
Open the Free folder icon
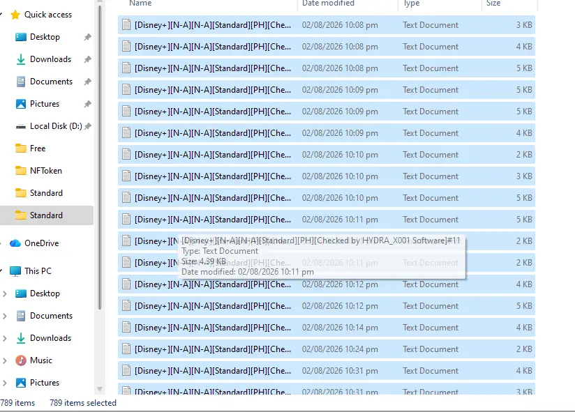(21, 148)
